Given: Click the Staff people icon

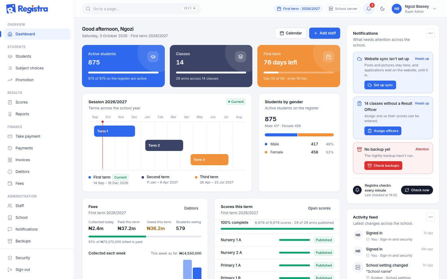Looking at the screenshot, I should click(10, 206).
